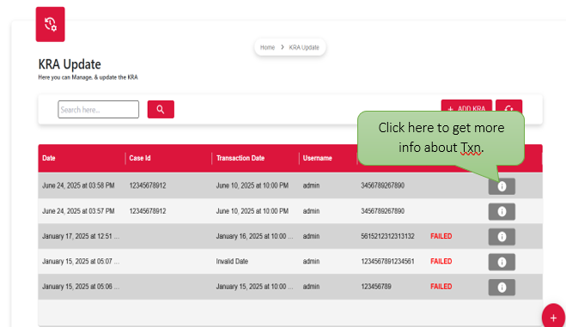This screenshot has height=327, width=566.
Task: Open info for January 17 FAILED row
Action: 502,237
